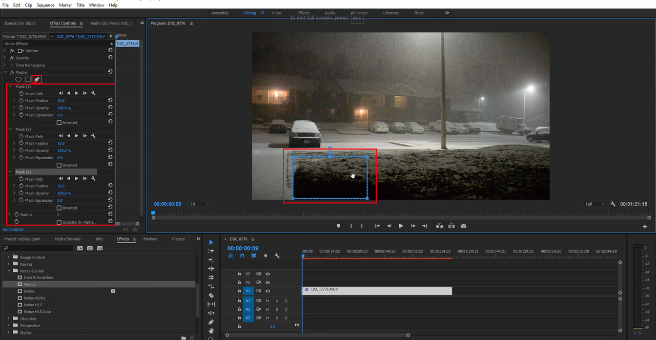This screenshot has width=656, height=340.
Task: Step forward one frame in Program Monitor
Action: click(x=413, y=226)
